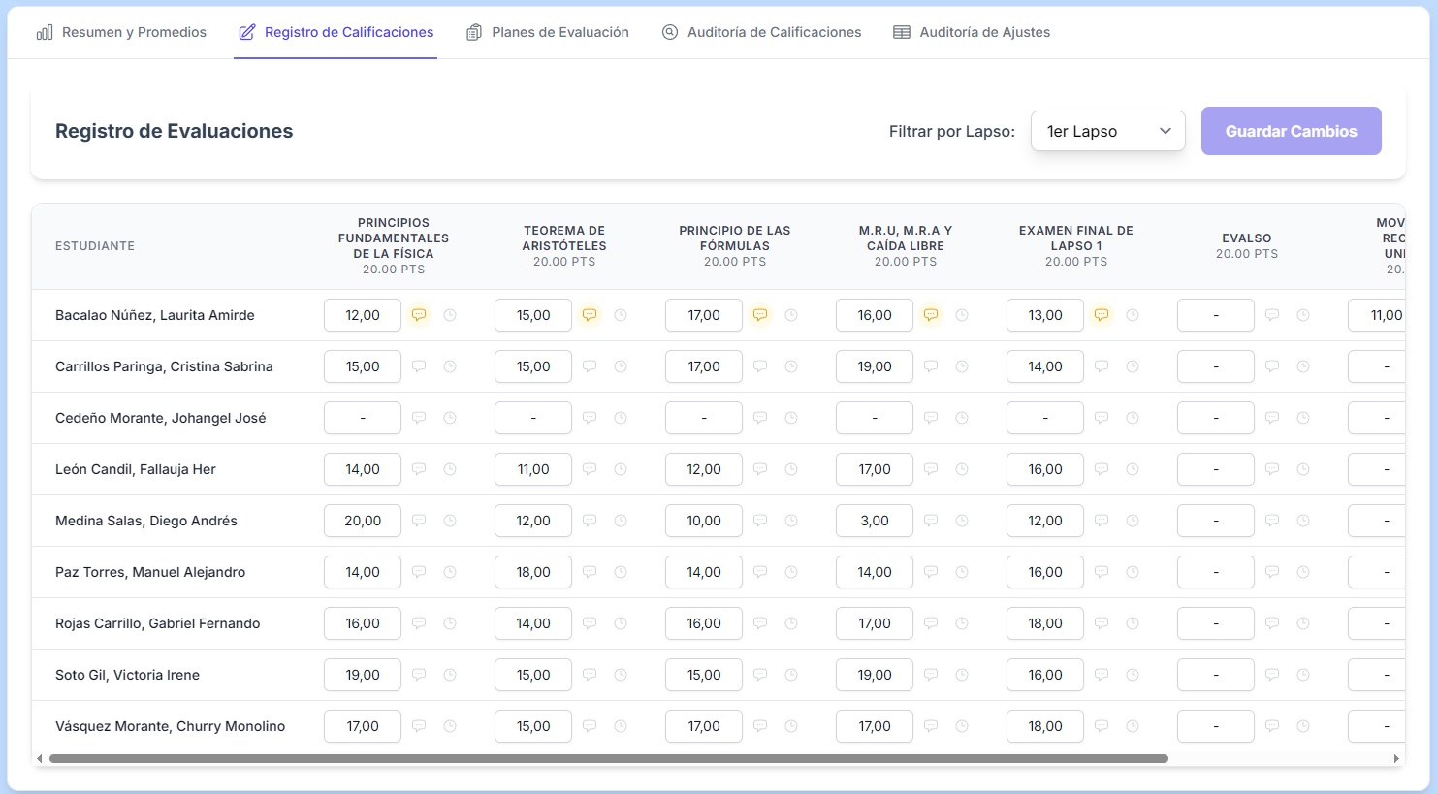Open the Filtrar por Lapso dropdown
Image resolution: width=1438 pixels, height=794 pixels.
click(1108, 131)
